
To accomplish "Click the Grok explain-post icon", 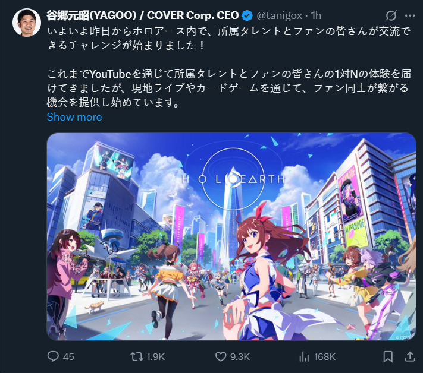I will tap(391, 15).
